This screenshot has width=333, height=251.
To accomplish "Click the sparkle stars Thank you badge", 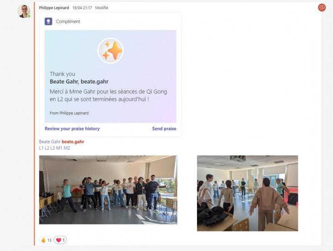I will 110,51.
